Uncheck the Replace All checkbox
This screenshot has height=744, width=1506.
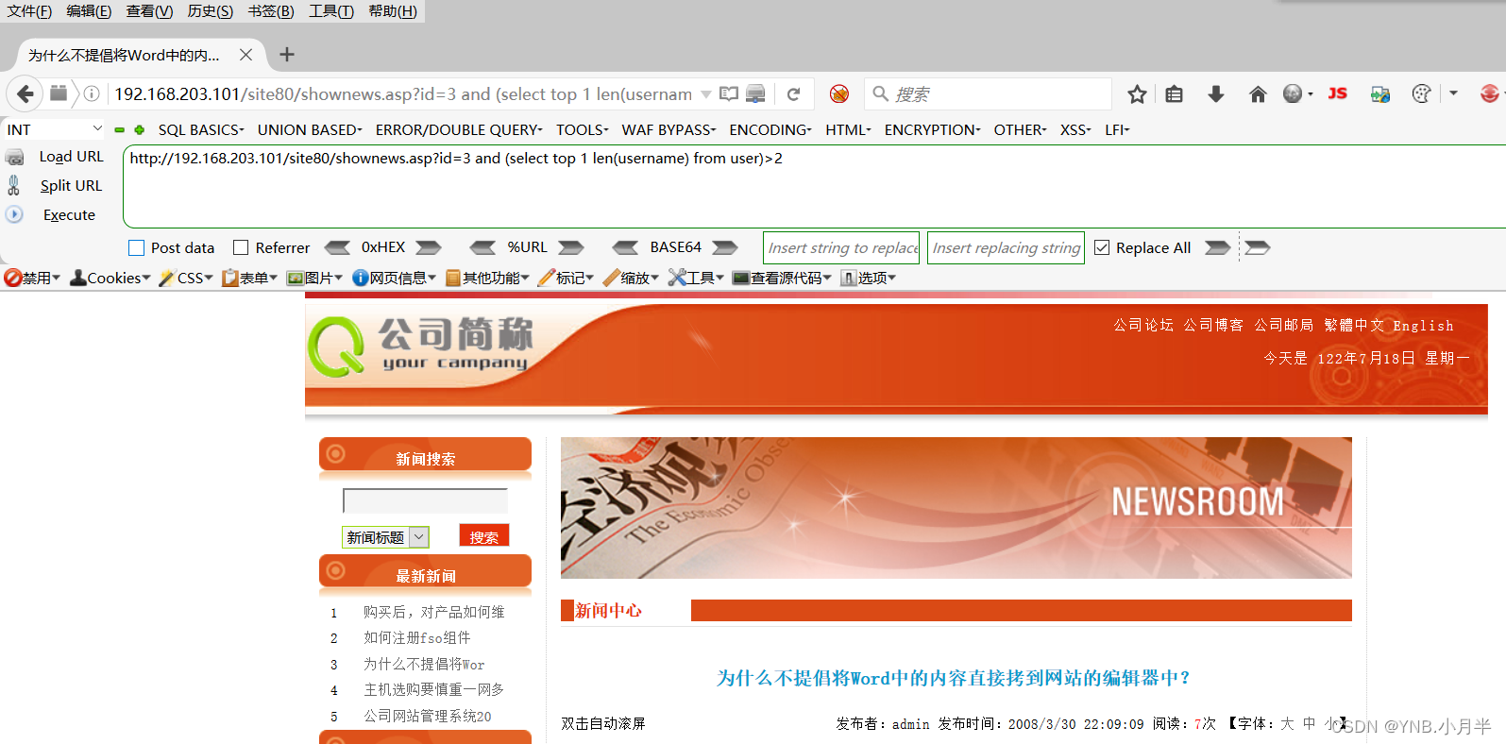pyautogui.click(x=1102, y=247)
